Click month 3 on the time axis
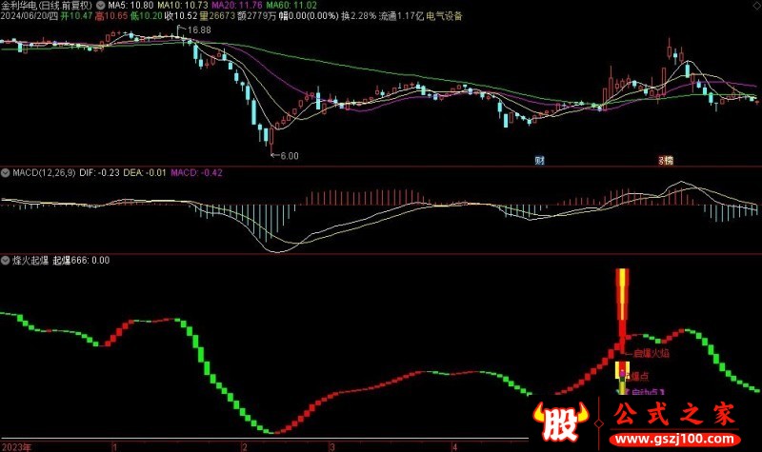The height and width of the screenshot is (452, 762). tap(331, 447)
